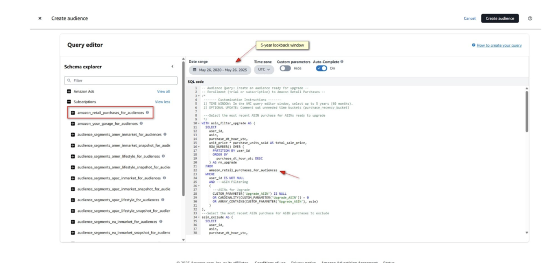The image size is (551, 268).
Task: Collapse the Schema explorer panel chevron
Action: (x=172, y=66)
